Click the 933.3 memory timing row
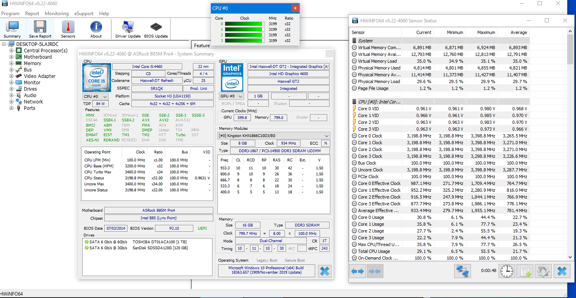The width and height of the screenshot is (576, 298). pyautogui.click(x=274, y=168)
